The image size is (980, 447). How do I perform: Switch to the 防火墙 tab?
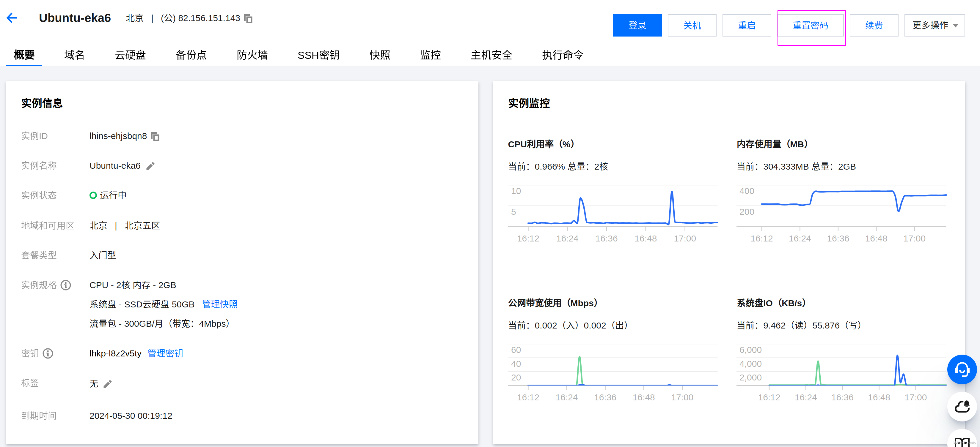(252, 55)
